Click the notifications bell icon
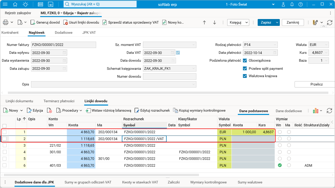 coord(292,4)
